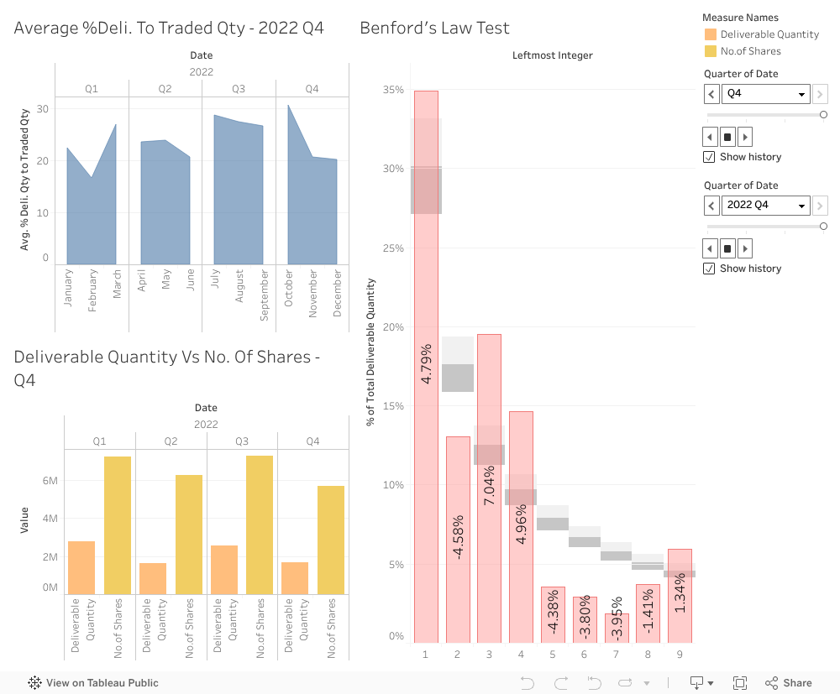
Task: Select Deliverable Quantity orange legend swatch
Action: coord(711,34)
